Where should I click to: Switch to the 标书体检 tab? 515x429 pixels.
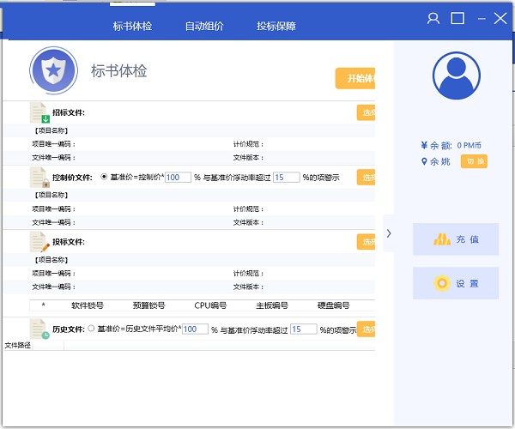(132, 26)
